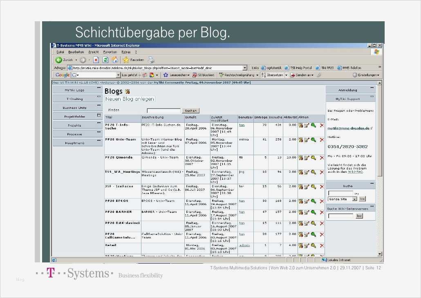Collapse the Suche module on the right
Image resolution: width=421 pixels, height=298 pixels.
coord(372,183)
